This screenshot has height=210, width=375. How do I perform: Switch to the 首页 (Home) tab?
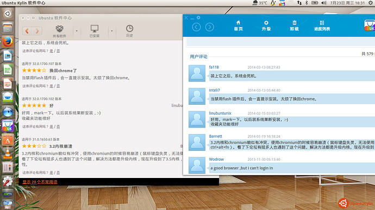238,26
